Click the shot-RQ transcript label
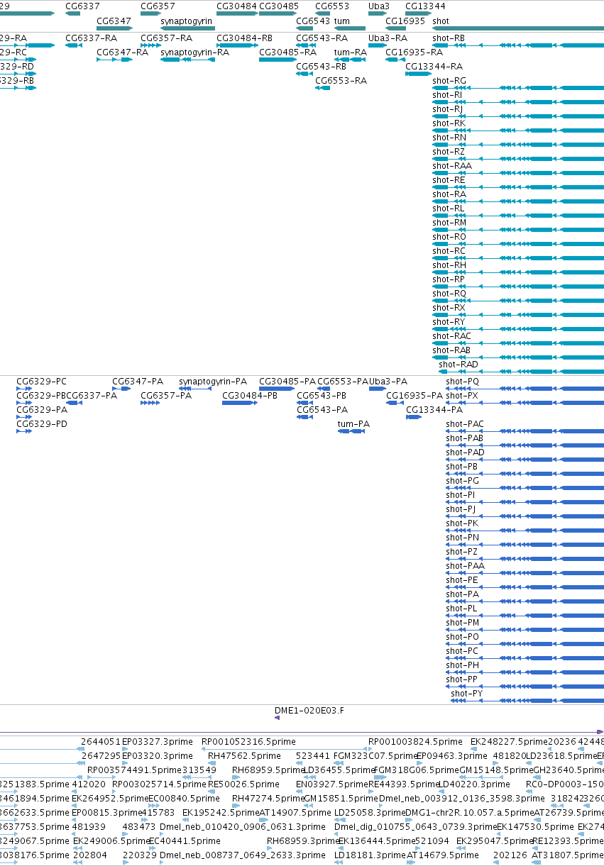Viewport: 604px width, 866px height. point(449,294)
